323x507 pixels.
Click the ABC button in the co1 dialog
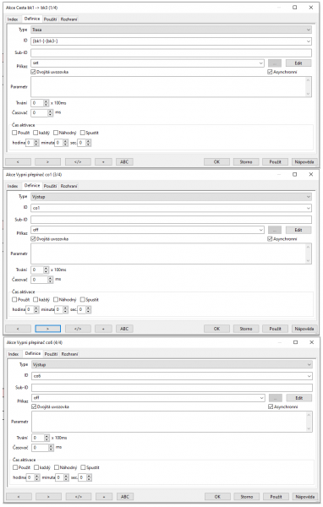(x=124, y=329)
